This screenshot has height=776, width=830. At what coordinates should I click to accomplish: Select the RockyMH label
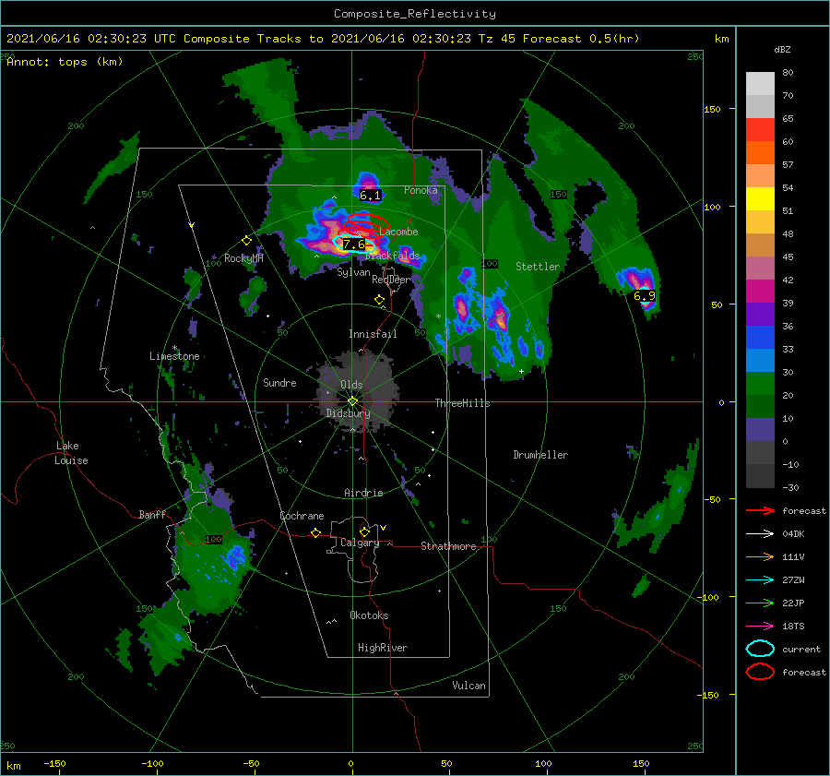pos(243,258)
